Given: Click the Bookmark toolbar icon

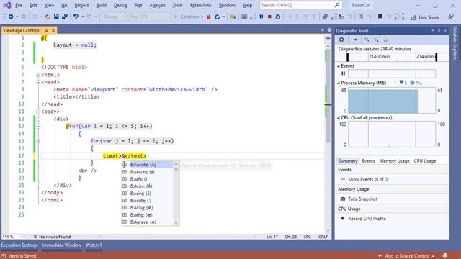Looking at the screenshot, I should point(380,17).
